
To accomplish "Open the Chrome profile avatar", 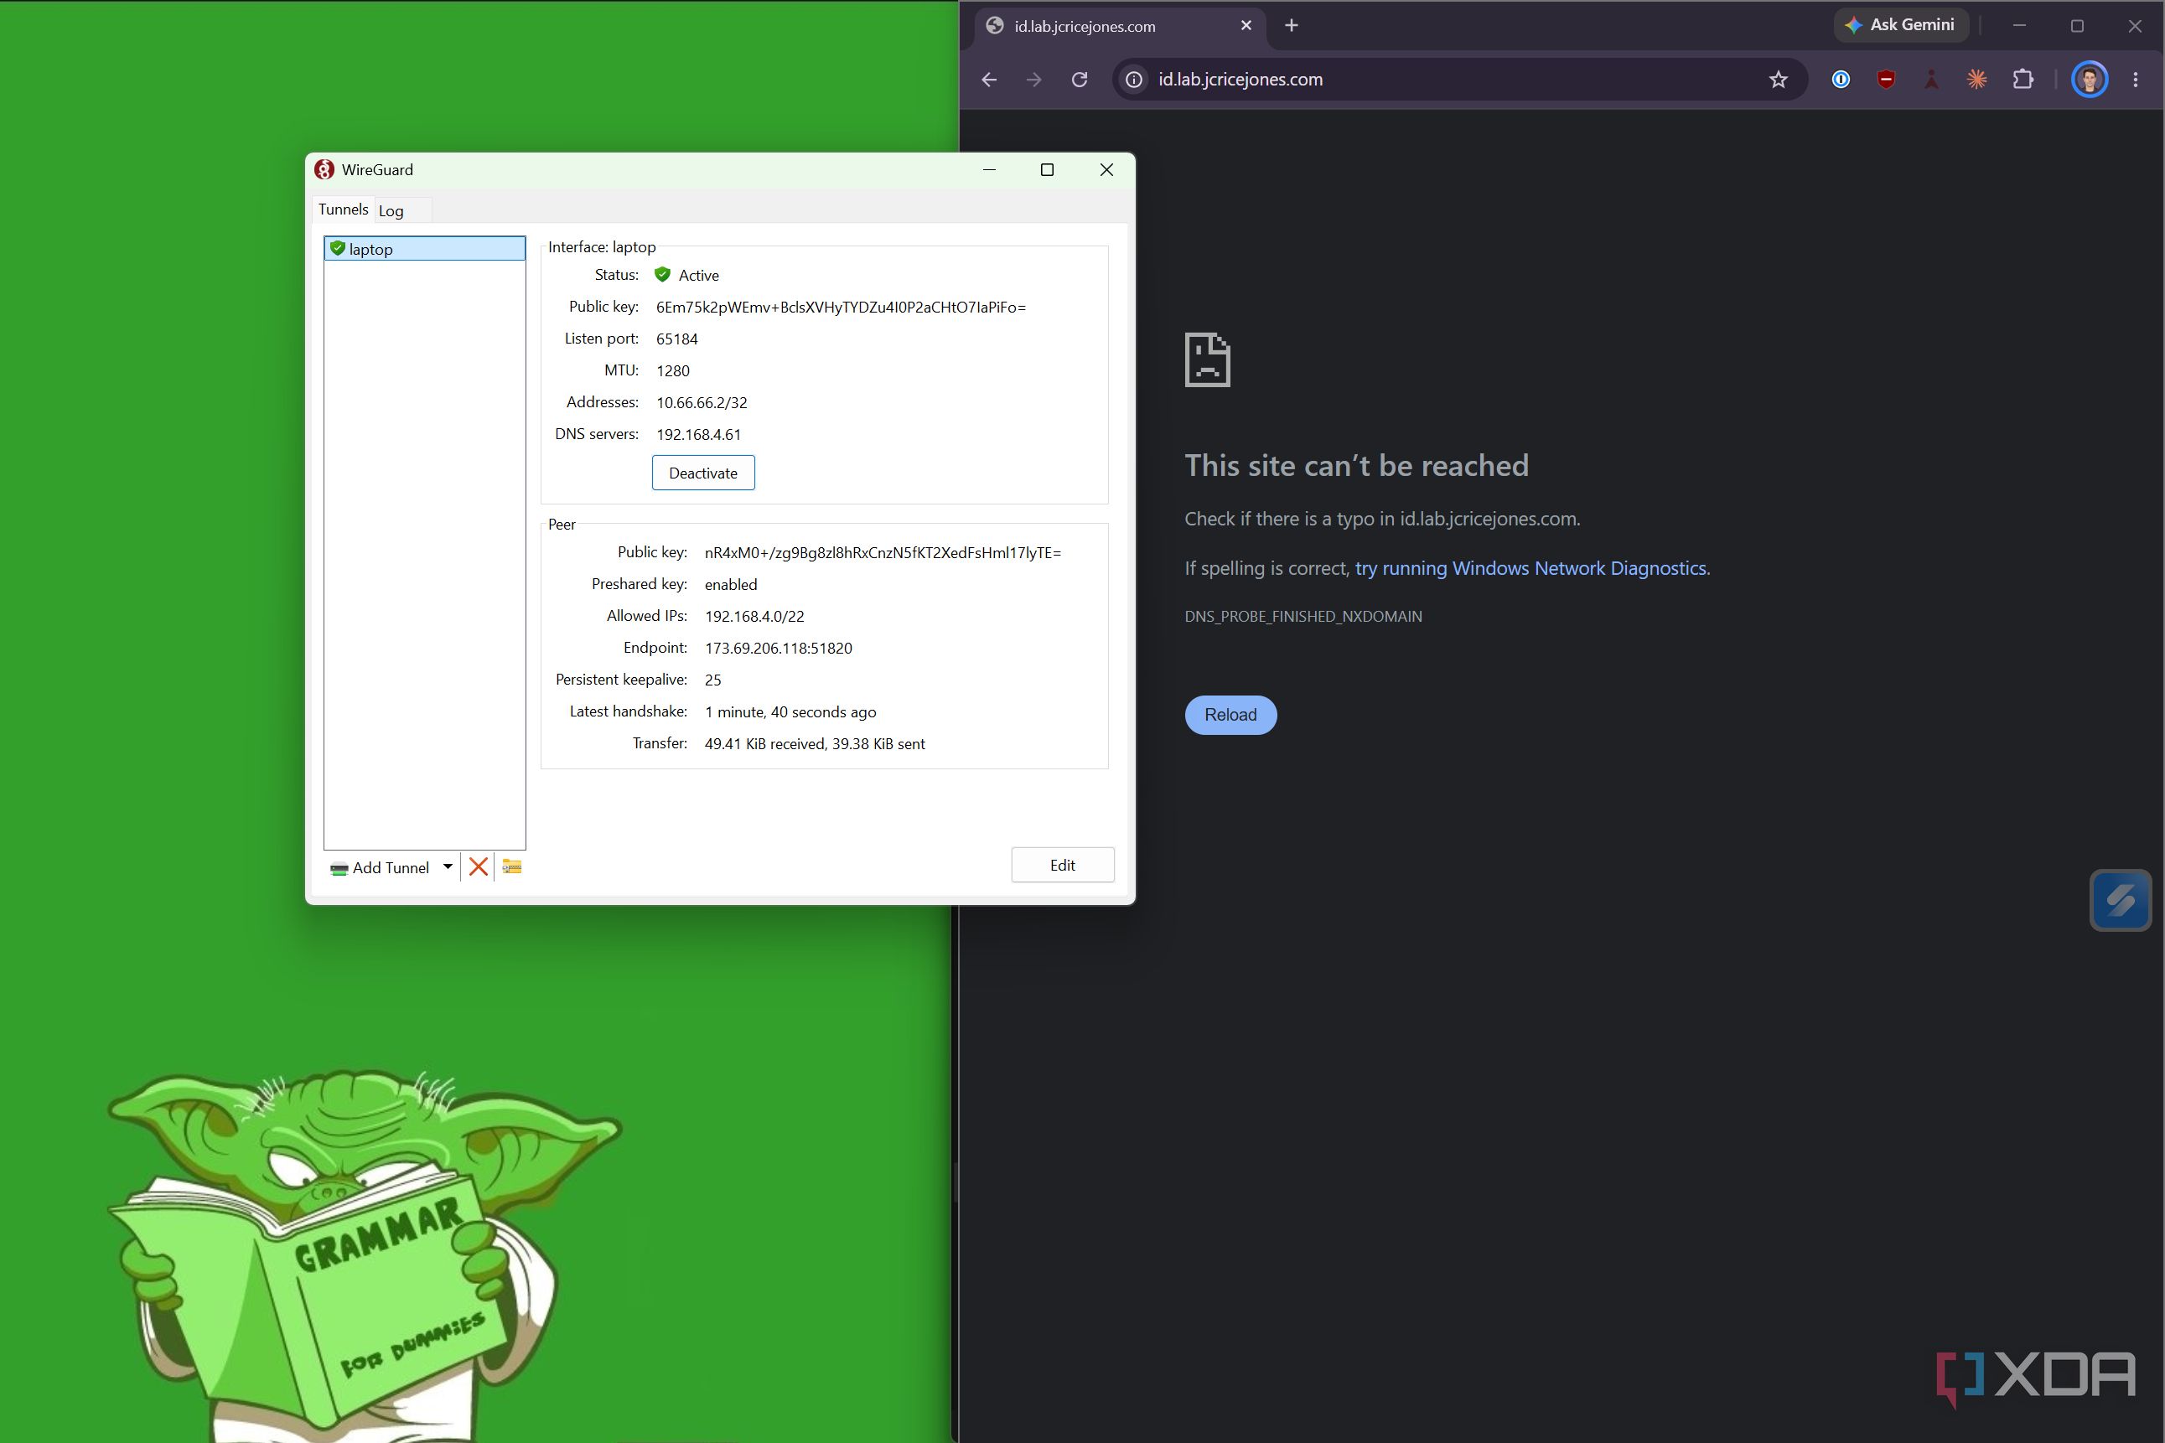I will click(x=2090, y=80).
